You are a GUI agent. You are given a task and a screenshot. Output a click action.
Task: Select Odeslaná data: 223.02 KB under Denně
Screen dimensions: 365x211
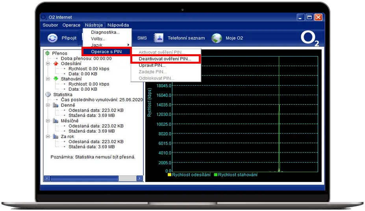96,110
